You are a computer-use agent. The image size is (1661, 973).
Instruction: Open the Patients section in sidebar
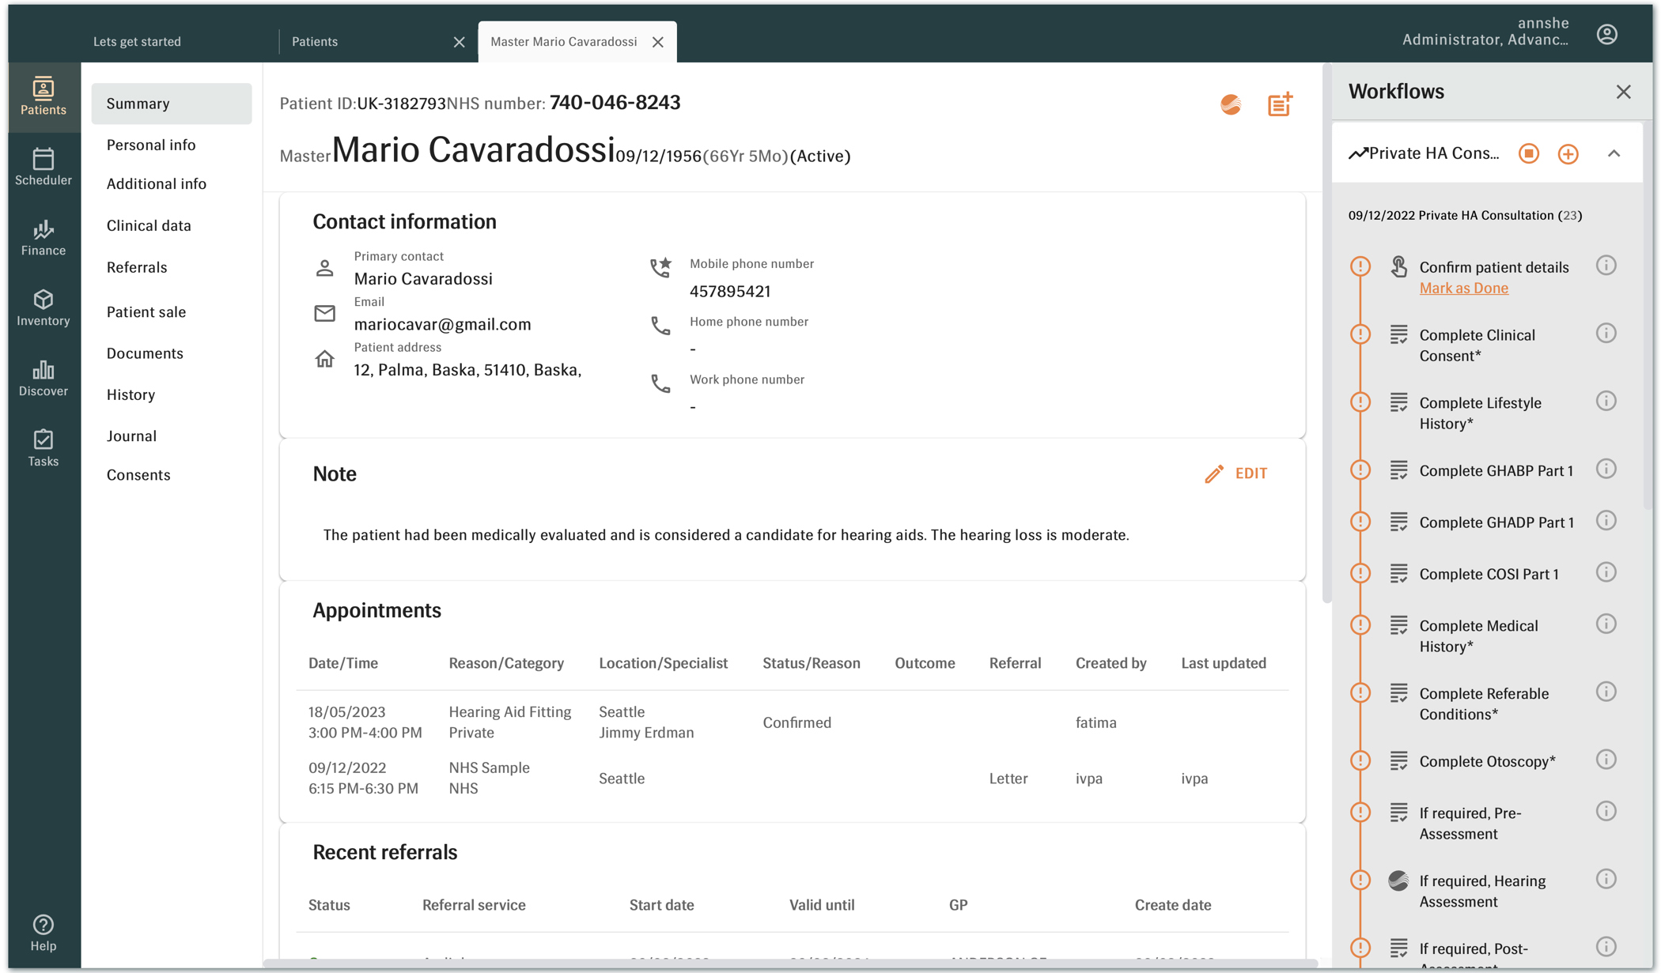point(43,95)
